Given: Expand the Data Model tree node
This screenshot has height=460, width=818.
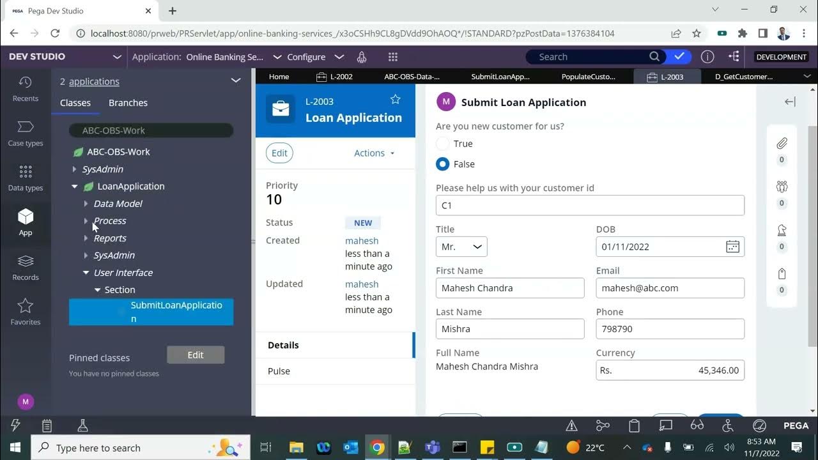Looking at the screenshot, I should coord(86,204).
